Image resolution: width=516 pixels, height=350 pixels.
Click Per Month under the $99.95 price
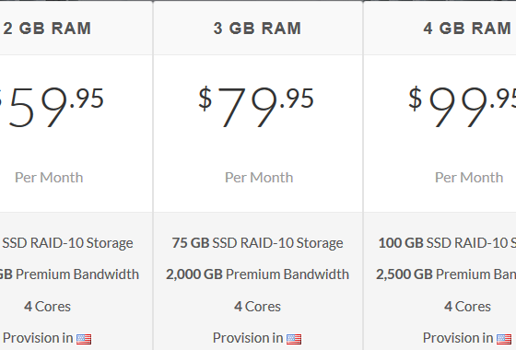click(469, 178)
